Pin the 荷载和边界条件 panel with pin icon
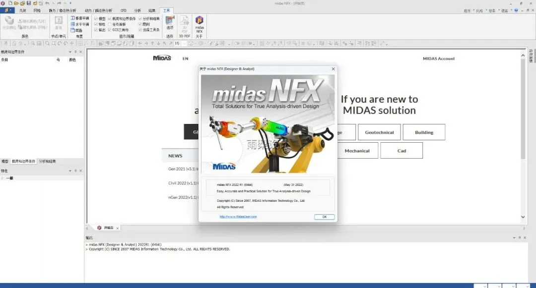The height and width of the screenshot is (288, 536). pyautogui.click(x=75, y=52)
